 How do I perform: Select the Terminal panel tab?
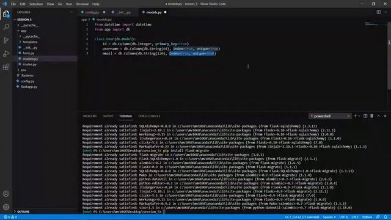click(x=126, y=116)
